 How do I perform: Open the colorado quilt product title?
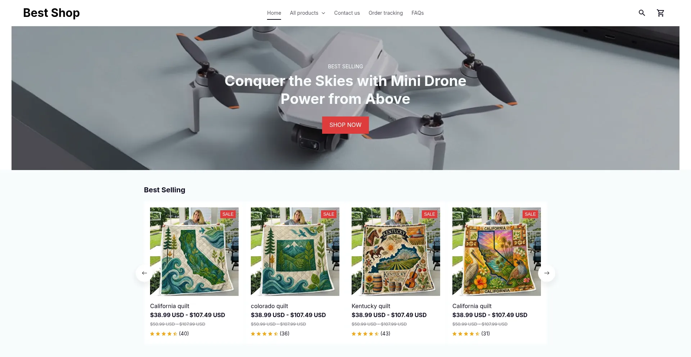(269, 306)
